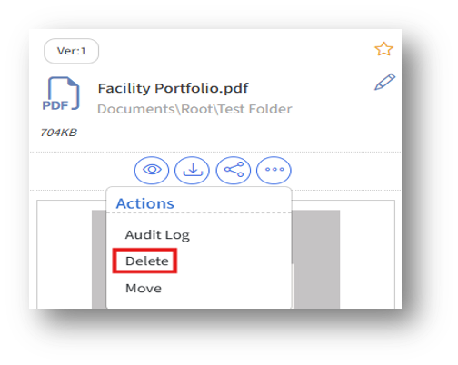Click the pencil edit icon
This screenshot has width=458, height=365.
[384, 82]
